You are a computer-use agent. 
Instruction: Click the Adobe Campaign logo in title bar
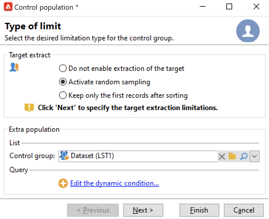[8, 7]
